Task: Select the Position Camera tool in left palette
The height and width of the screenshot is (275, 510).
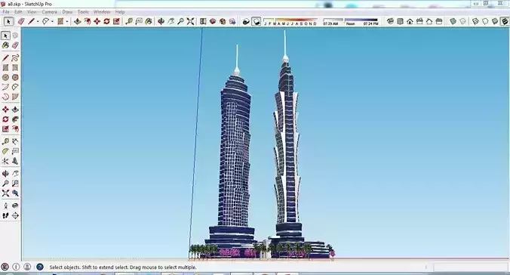Action: [5, 206]
